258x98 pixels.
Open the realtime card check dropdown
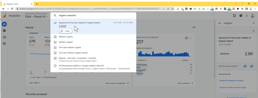click(188, 38)
